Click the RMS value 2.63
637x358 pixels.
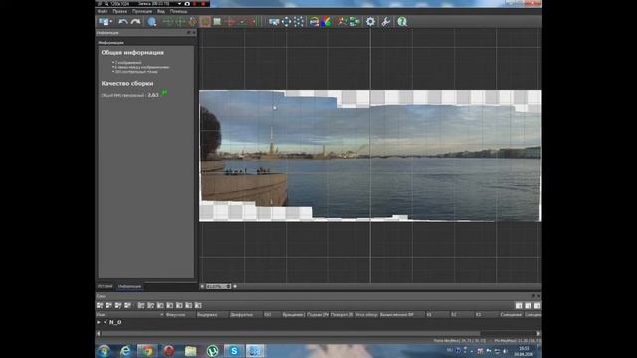pyautogui.click(x=153, y=95)
